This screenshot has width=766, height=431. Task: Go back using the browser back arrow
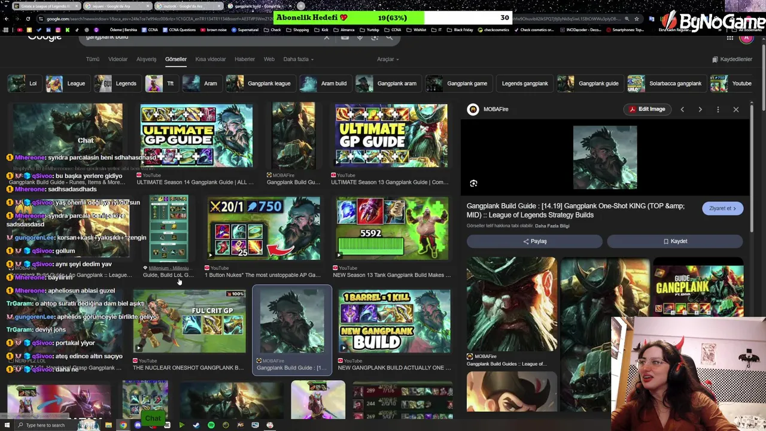[x=7, y=19]
